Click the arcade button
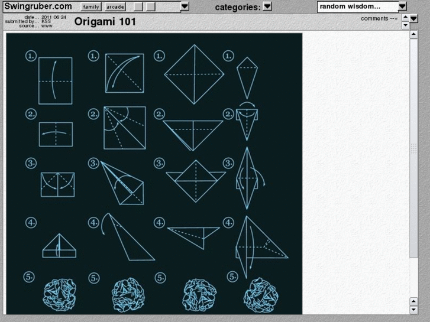Screen dimensions: 430x322 click(x=115, y=7)
